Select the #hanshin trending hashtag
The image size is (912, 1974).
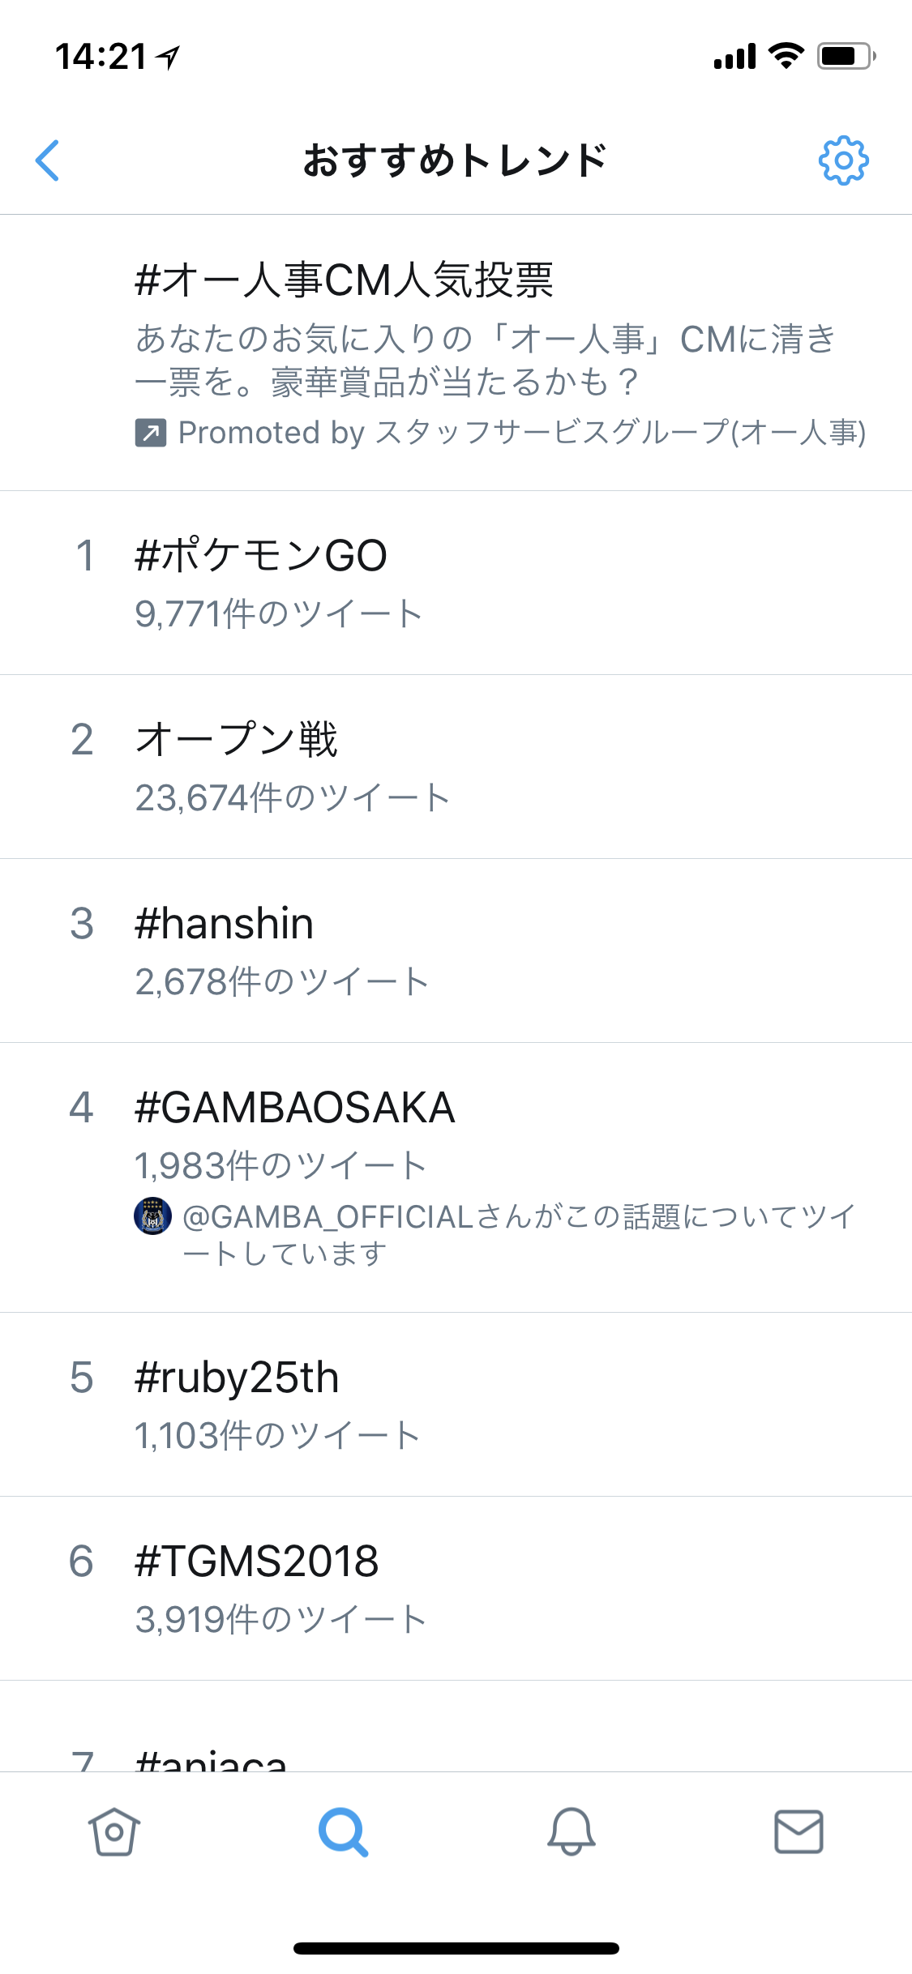pyautogui.click(x=225, y=924)
